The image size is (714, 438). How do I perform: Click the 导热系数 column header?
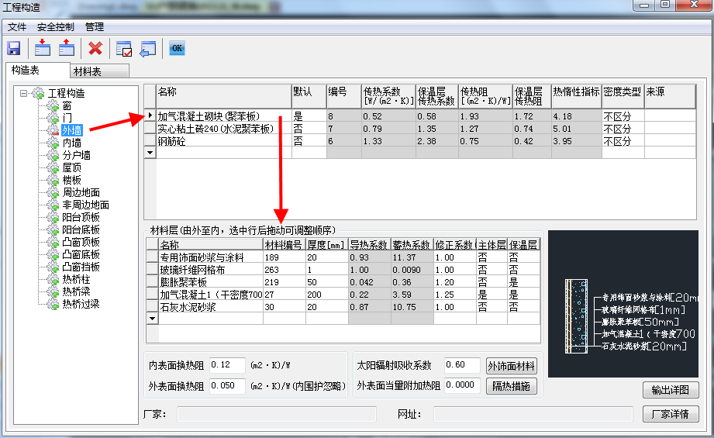pyautogui.click(x=369, y=245)
